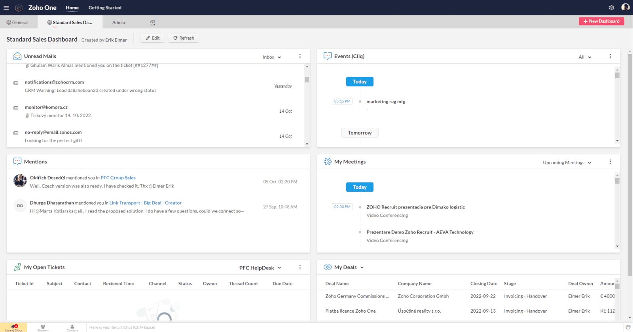Open My Meetings widget options menu
633x332 pixels.
pos(610,162)
